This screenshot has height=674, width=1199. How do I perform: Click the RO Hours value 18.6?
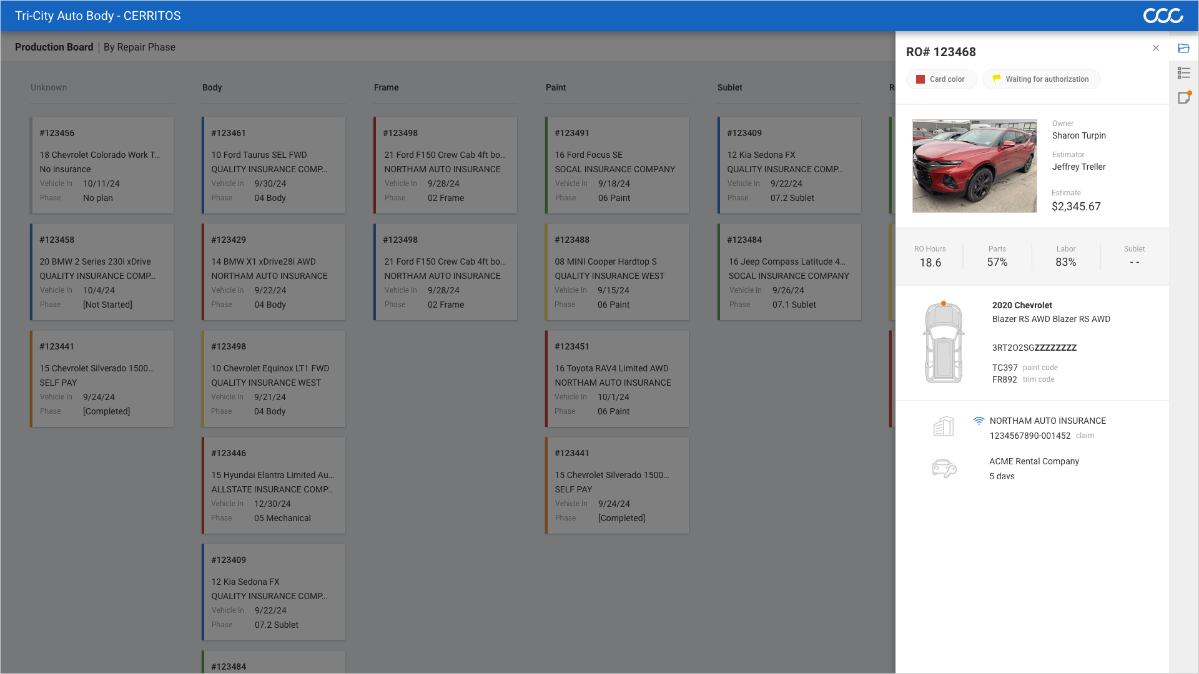[x=930, y=263]
